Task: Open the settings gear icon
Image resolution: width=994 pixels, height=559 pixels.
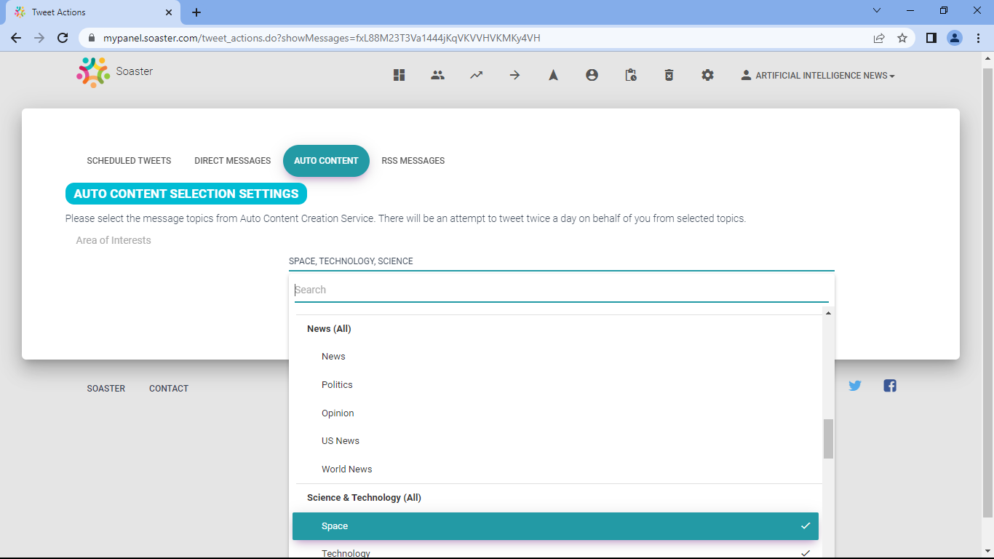Action: (x=707, y=75)
